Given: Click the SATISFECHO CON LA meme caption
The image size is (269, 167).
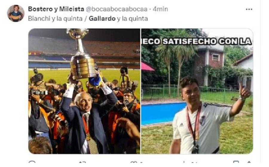Looking at the screenshot, I should 197,41.
